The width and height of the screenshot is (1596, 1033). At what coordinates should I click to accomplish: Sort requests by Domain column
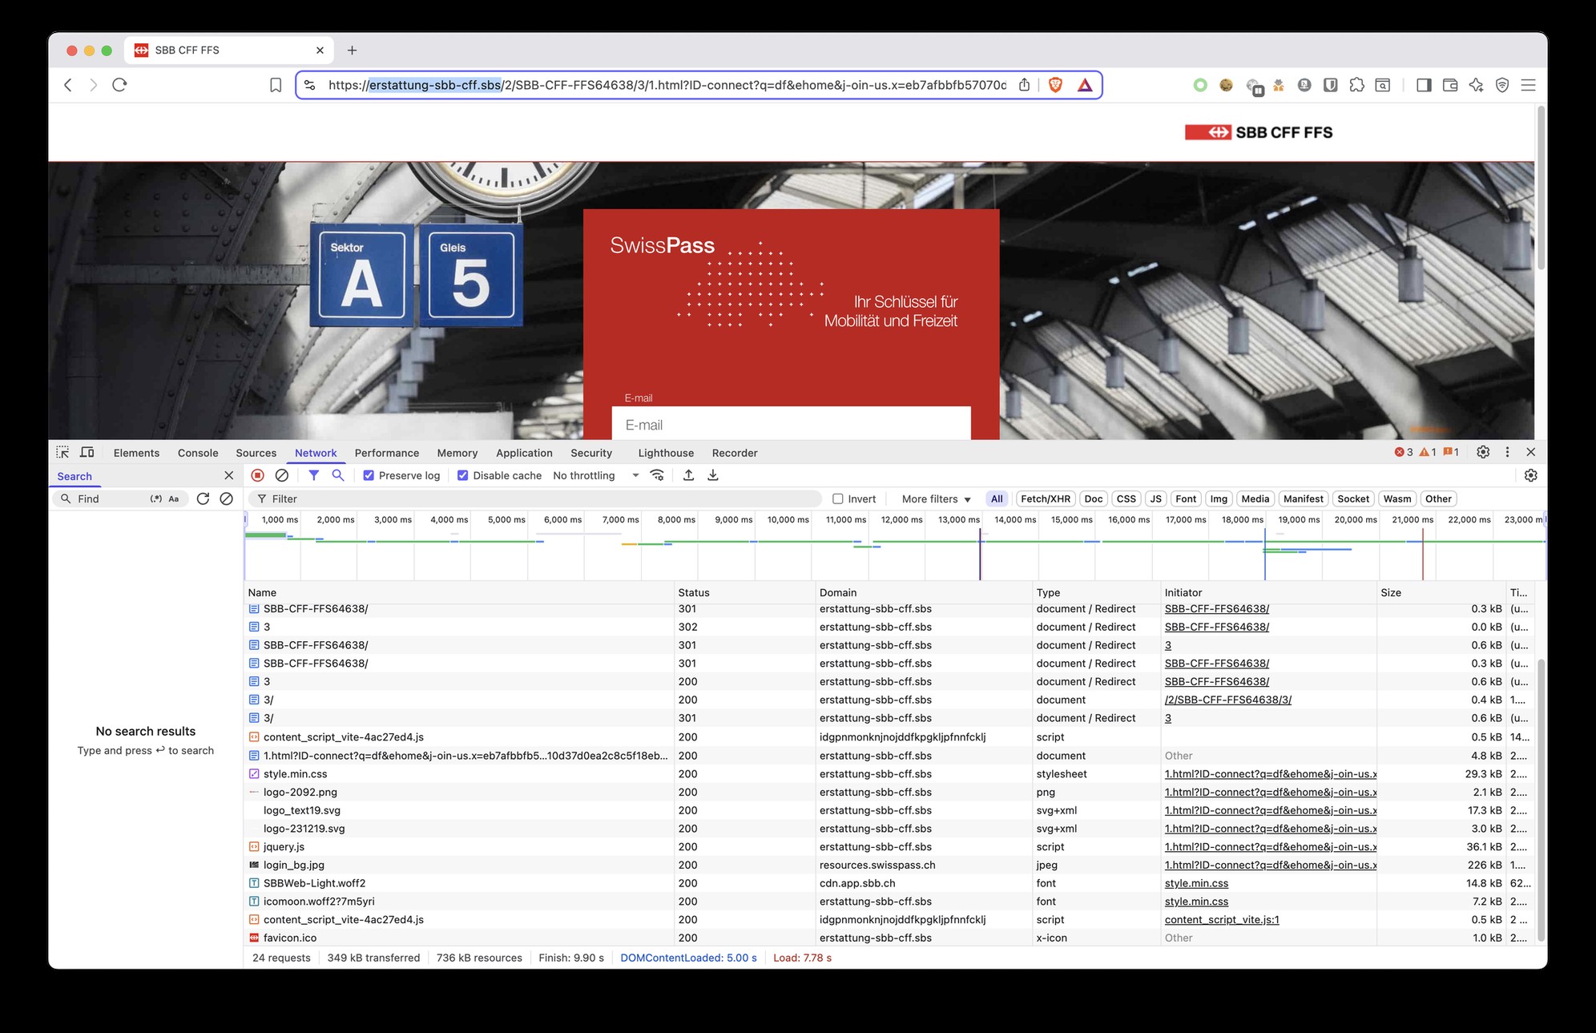[922, 592]
